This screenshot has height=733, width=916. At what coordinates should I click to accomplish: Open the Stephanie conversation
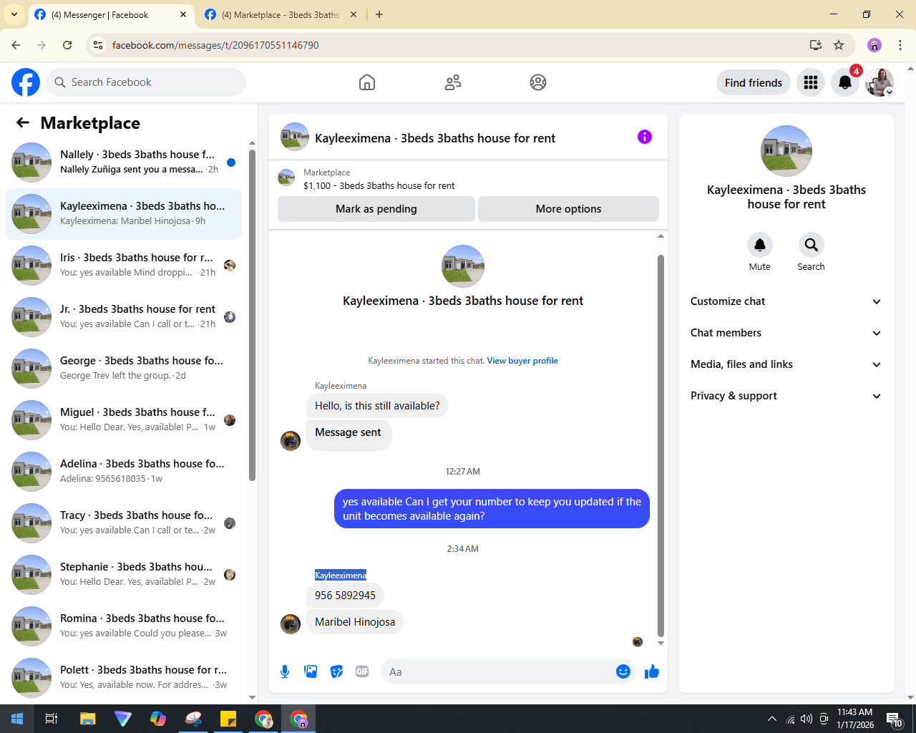coord(123,575)
